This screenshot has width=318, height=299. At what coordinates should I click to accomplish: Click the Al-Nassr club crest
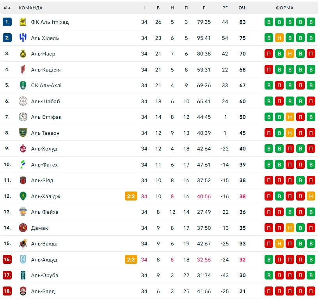[23, 54]
